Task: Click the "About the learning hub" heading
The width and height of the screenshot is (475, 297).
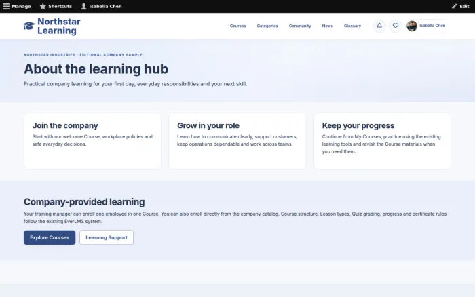Action: tap(96, 69)
